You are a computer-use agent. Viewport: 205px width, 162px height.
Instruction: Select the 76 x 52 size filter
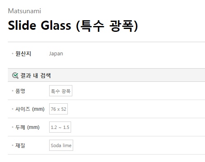[x=58, y=109]
